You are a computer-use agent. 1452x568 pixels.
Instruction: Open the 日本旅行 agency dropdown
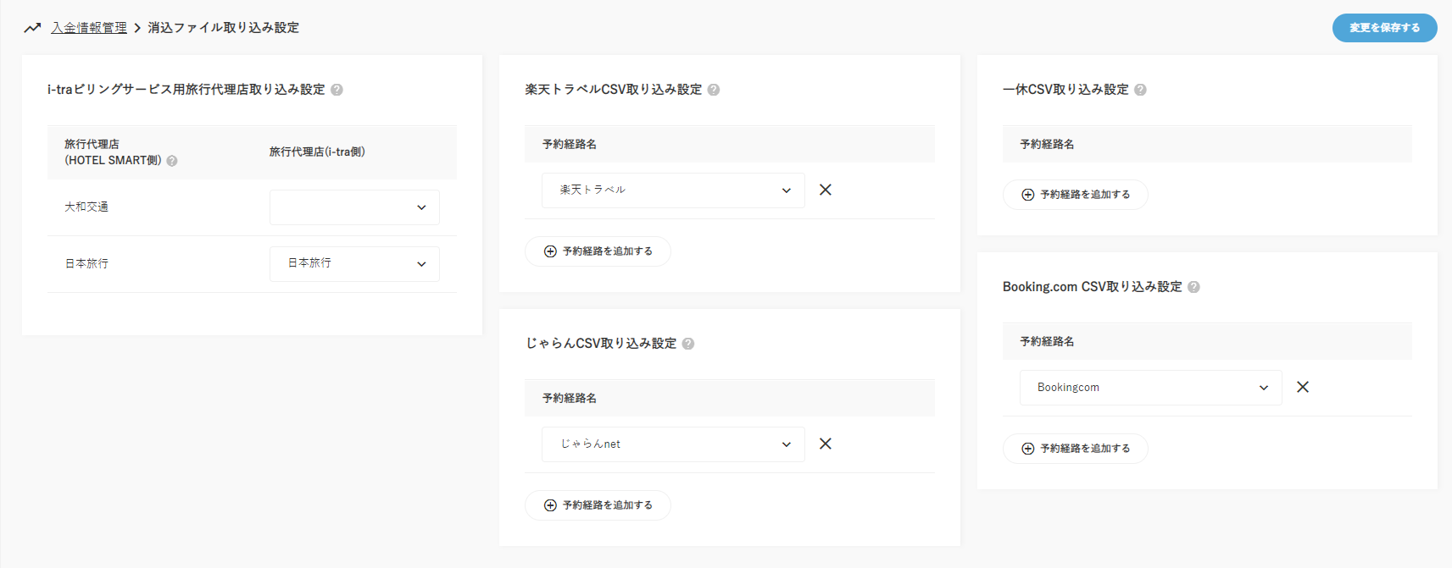click(354, 264)
